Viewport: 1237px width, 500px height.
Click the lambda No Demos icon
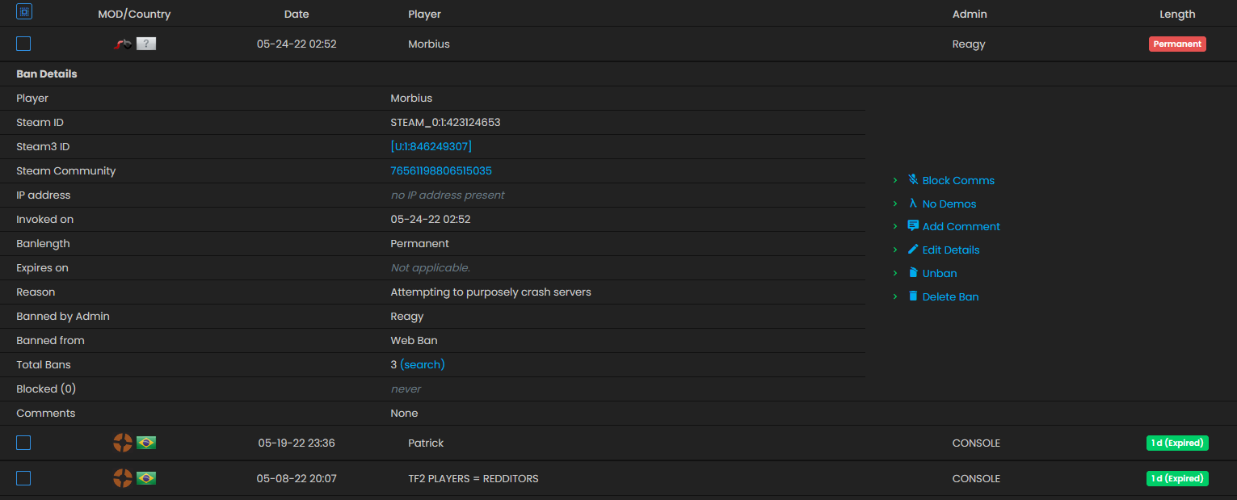coord(913,204)
